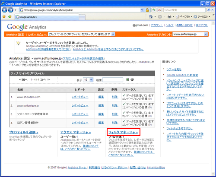Open the Page (ページ) menu
The image size is (216, 177).
point(184,17)
